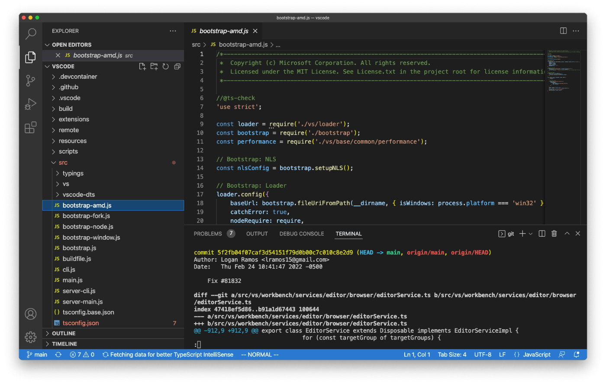Collapse all folders in explorer
This screenshot has height=385, width=606.
[x=177, y=66]
